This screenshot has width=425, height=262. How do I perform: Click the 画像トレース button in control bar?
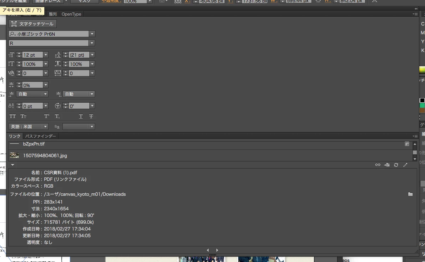[x=48, y=1]
